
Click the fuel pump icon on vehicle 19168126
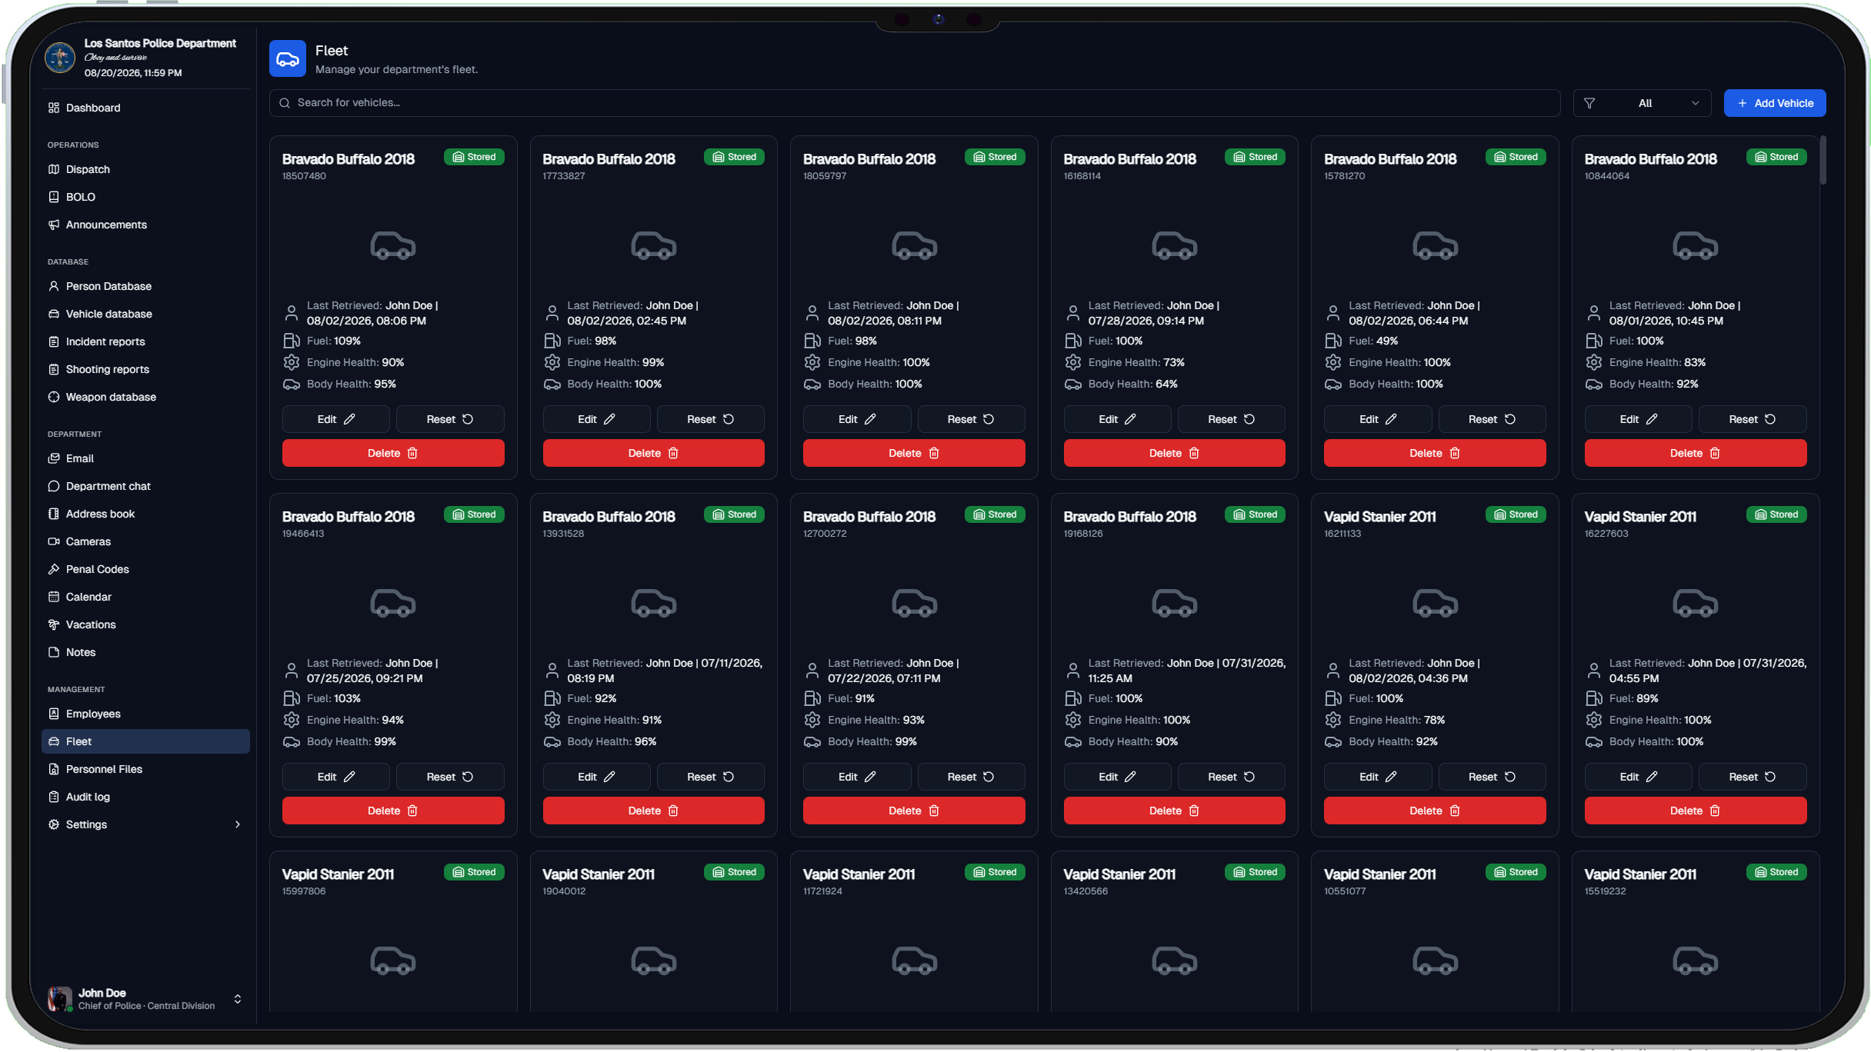pos(1073,698)
